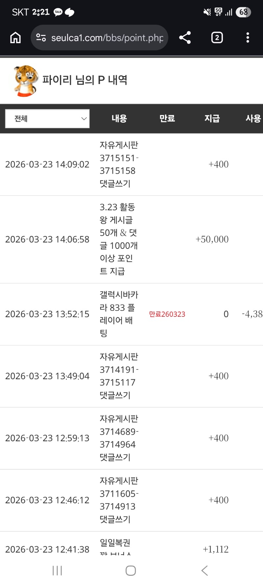Tap the share icon

coord(185,38)
